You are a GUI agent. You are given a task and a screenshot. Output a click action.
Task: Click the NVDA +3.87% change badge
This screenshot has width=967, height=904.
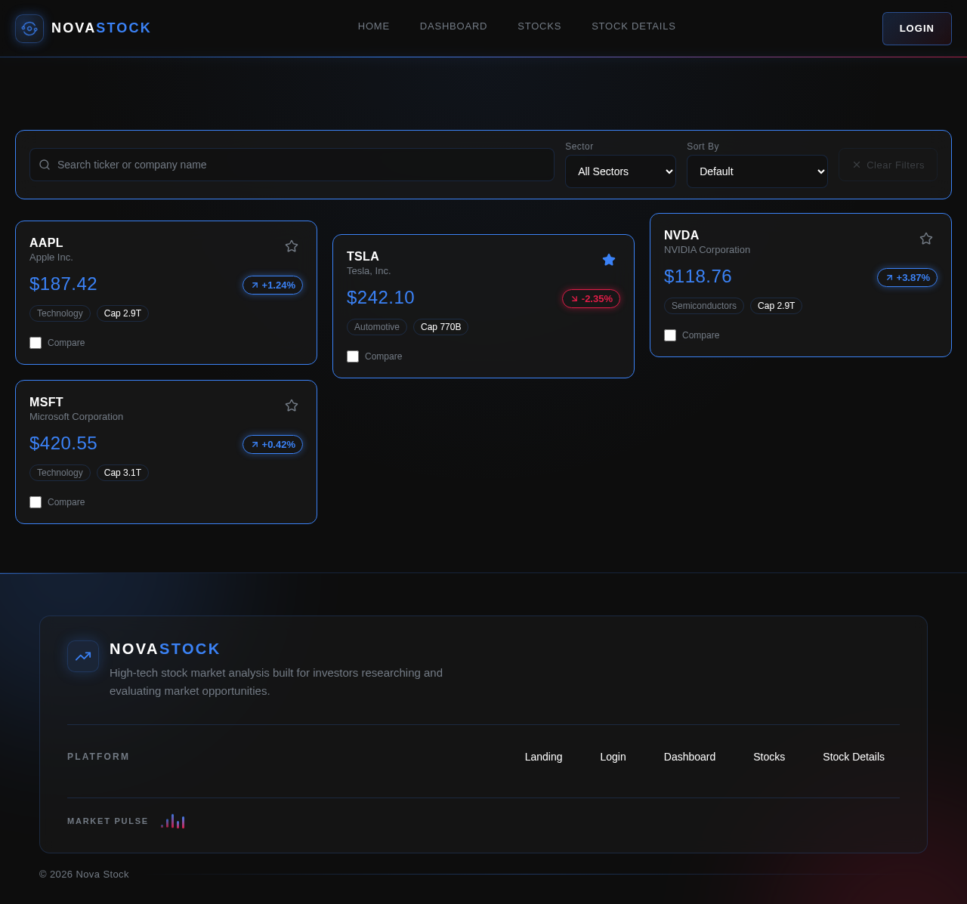click(907, 278)
